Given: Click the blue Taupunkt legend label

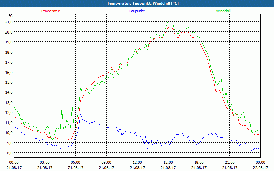Looking at the screenshot, I should pyautogui.click(x=137, y=11).
